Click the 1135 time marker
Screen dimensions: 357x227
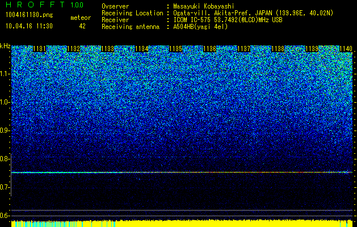coord(176,49)
